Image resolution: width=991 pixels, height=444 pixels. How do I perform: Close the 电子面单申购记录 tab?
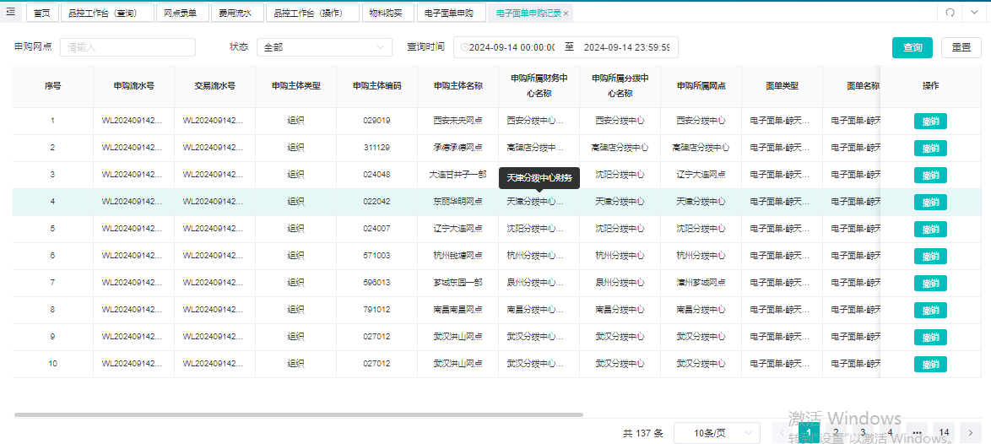coord(566,13)
